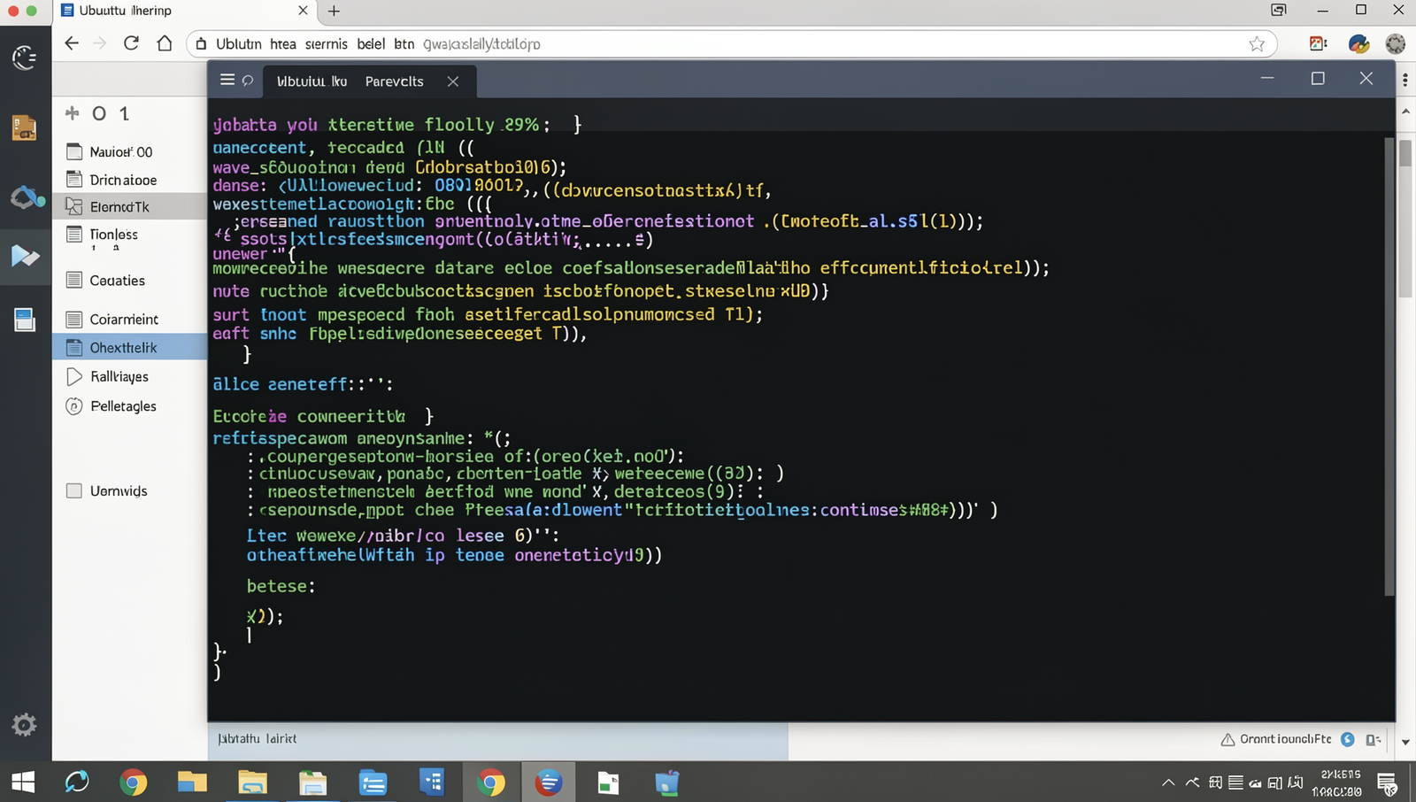Open the blue tiled taskbar app with dots
The width and height of the screenshot is (1416, 802).
431,783
